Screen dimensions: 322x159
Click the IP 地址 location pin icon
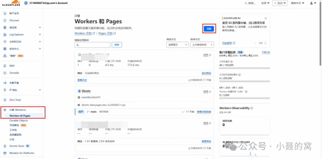[5, 90]
